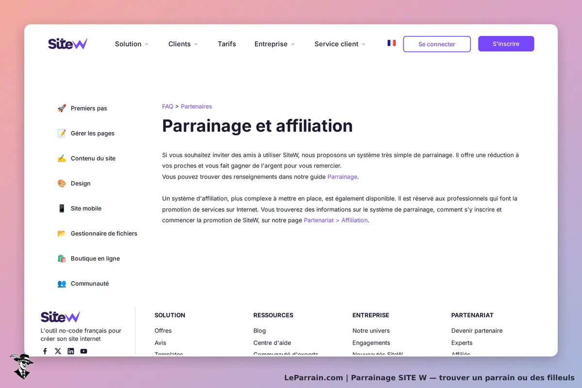Click the memo icon beside Gérer les pages
Viewport: 582px width, 388px height.
62,133
